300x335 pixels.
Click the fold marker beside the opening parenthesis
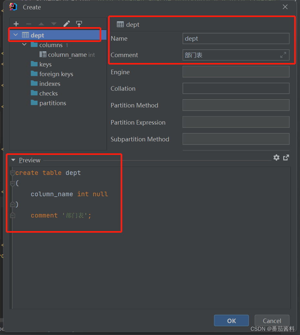[13, 183]
